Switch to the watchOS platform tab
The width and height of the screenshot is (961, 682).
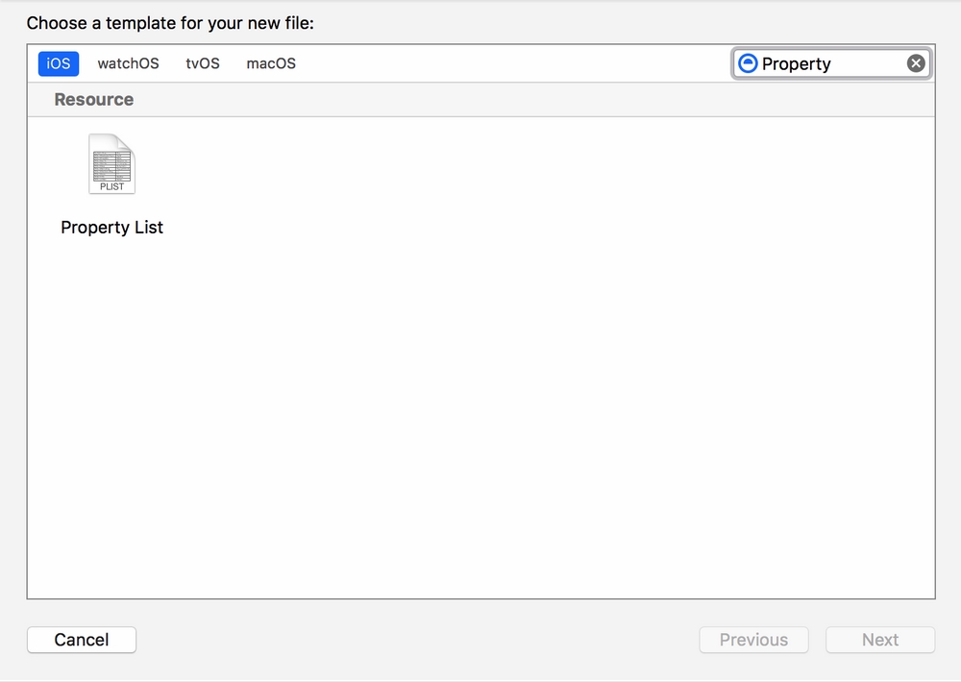128,63
